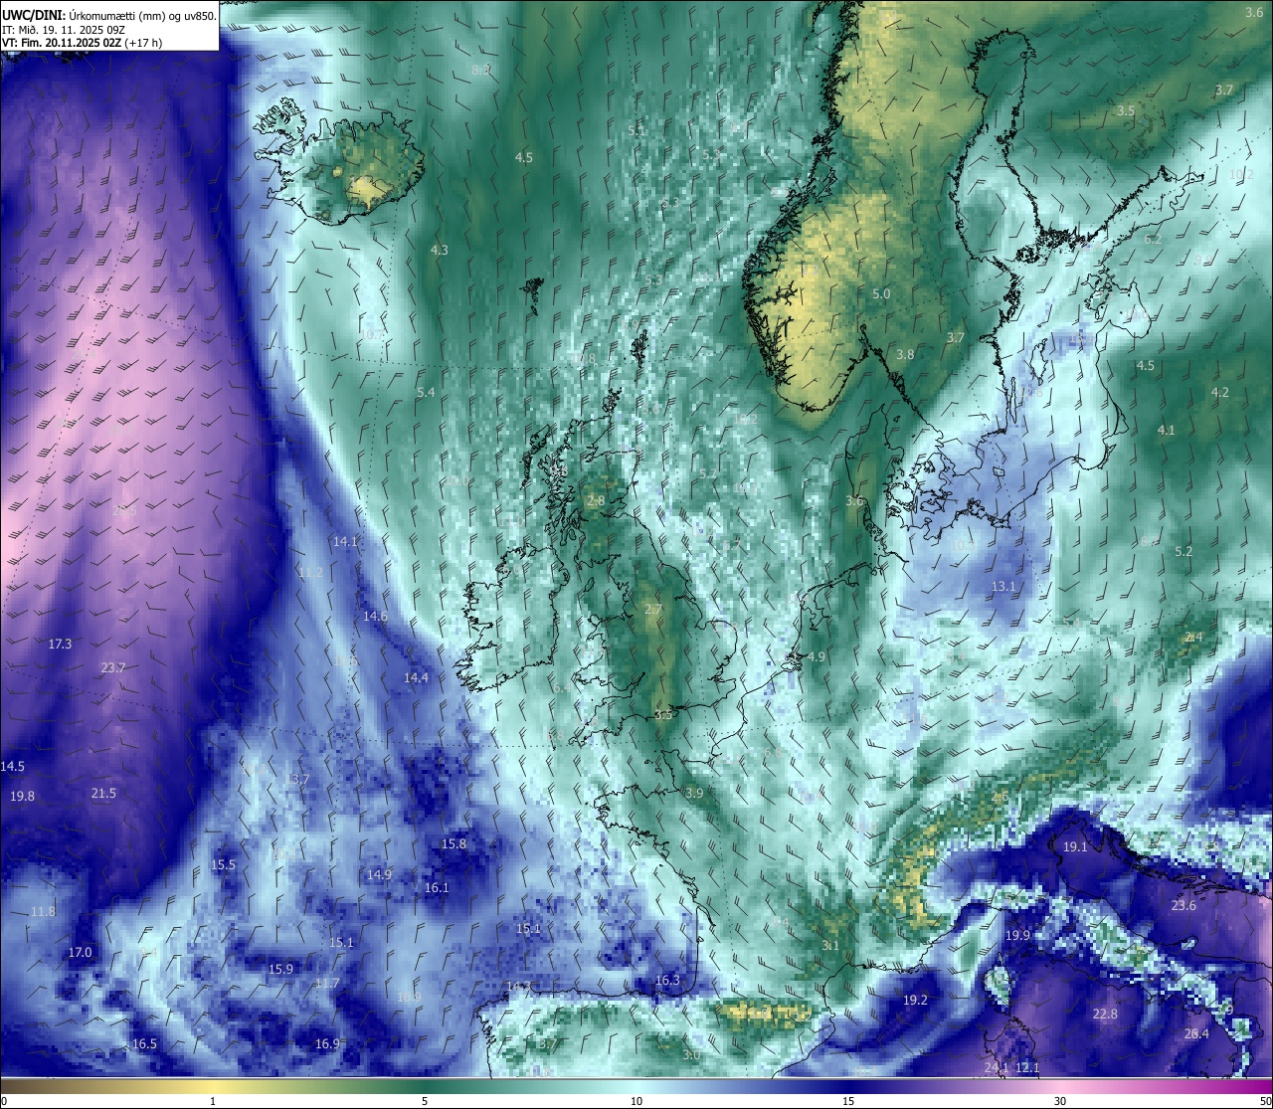
Task: Click the 16.9 value label
Action: 327,1043
